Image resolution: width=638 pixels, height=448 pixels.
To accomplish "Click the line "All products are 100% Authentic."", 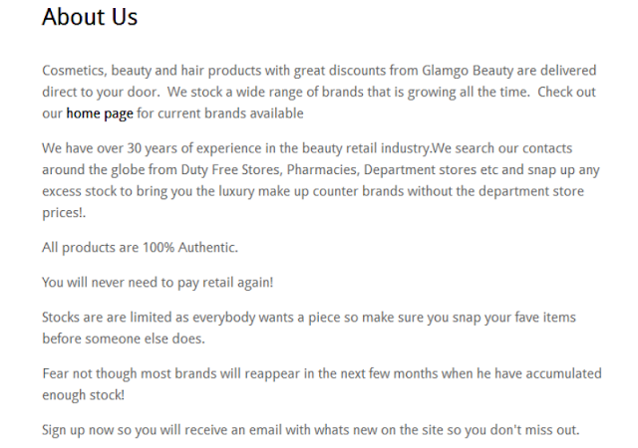I will [x=140, y=247].
